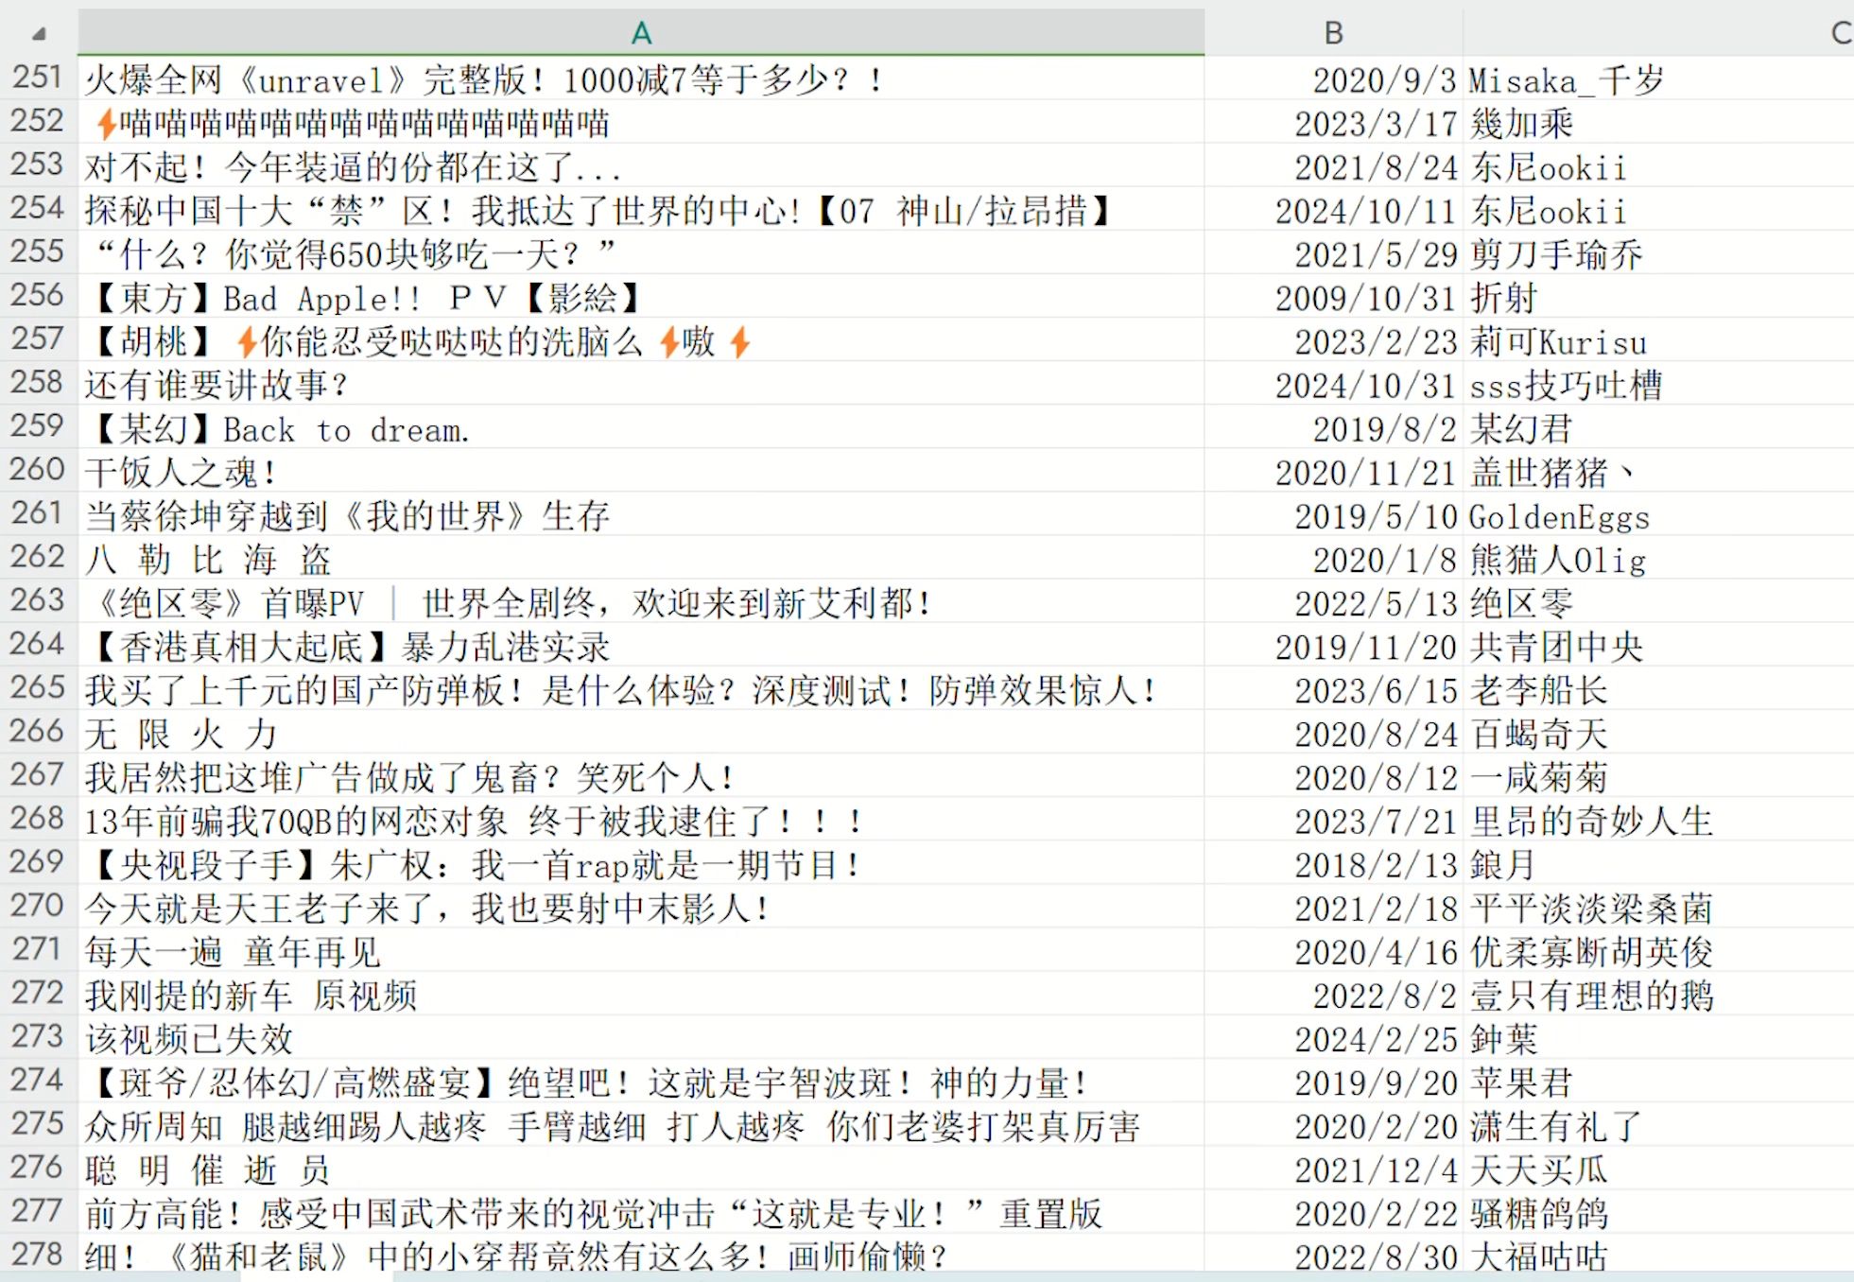Screen dimensions: 1854x1282
Task: Click author cell 老李船长
Action: coord(1658,689)
